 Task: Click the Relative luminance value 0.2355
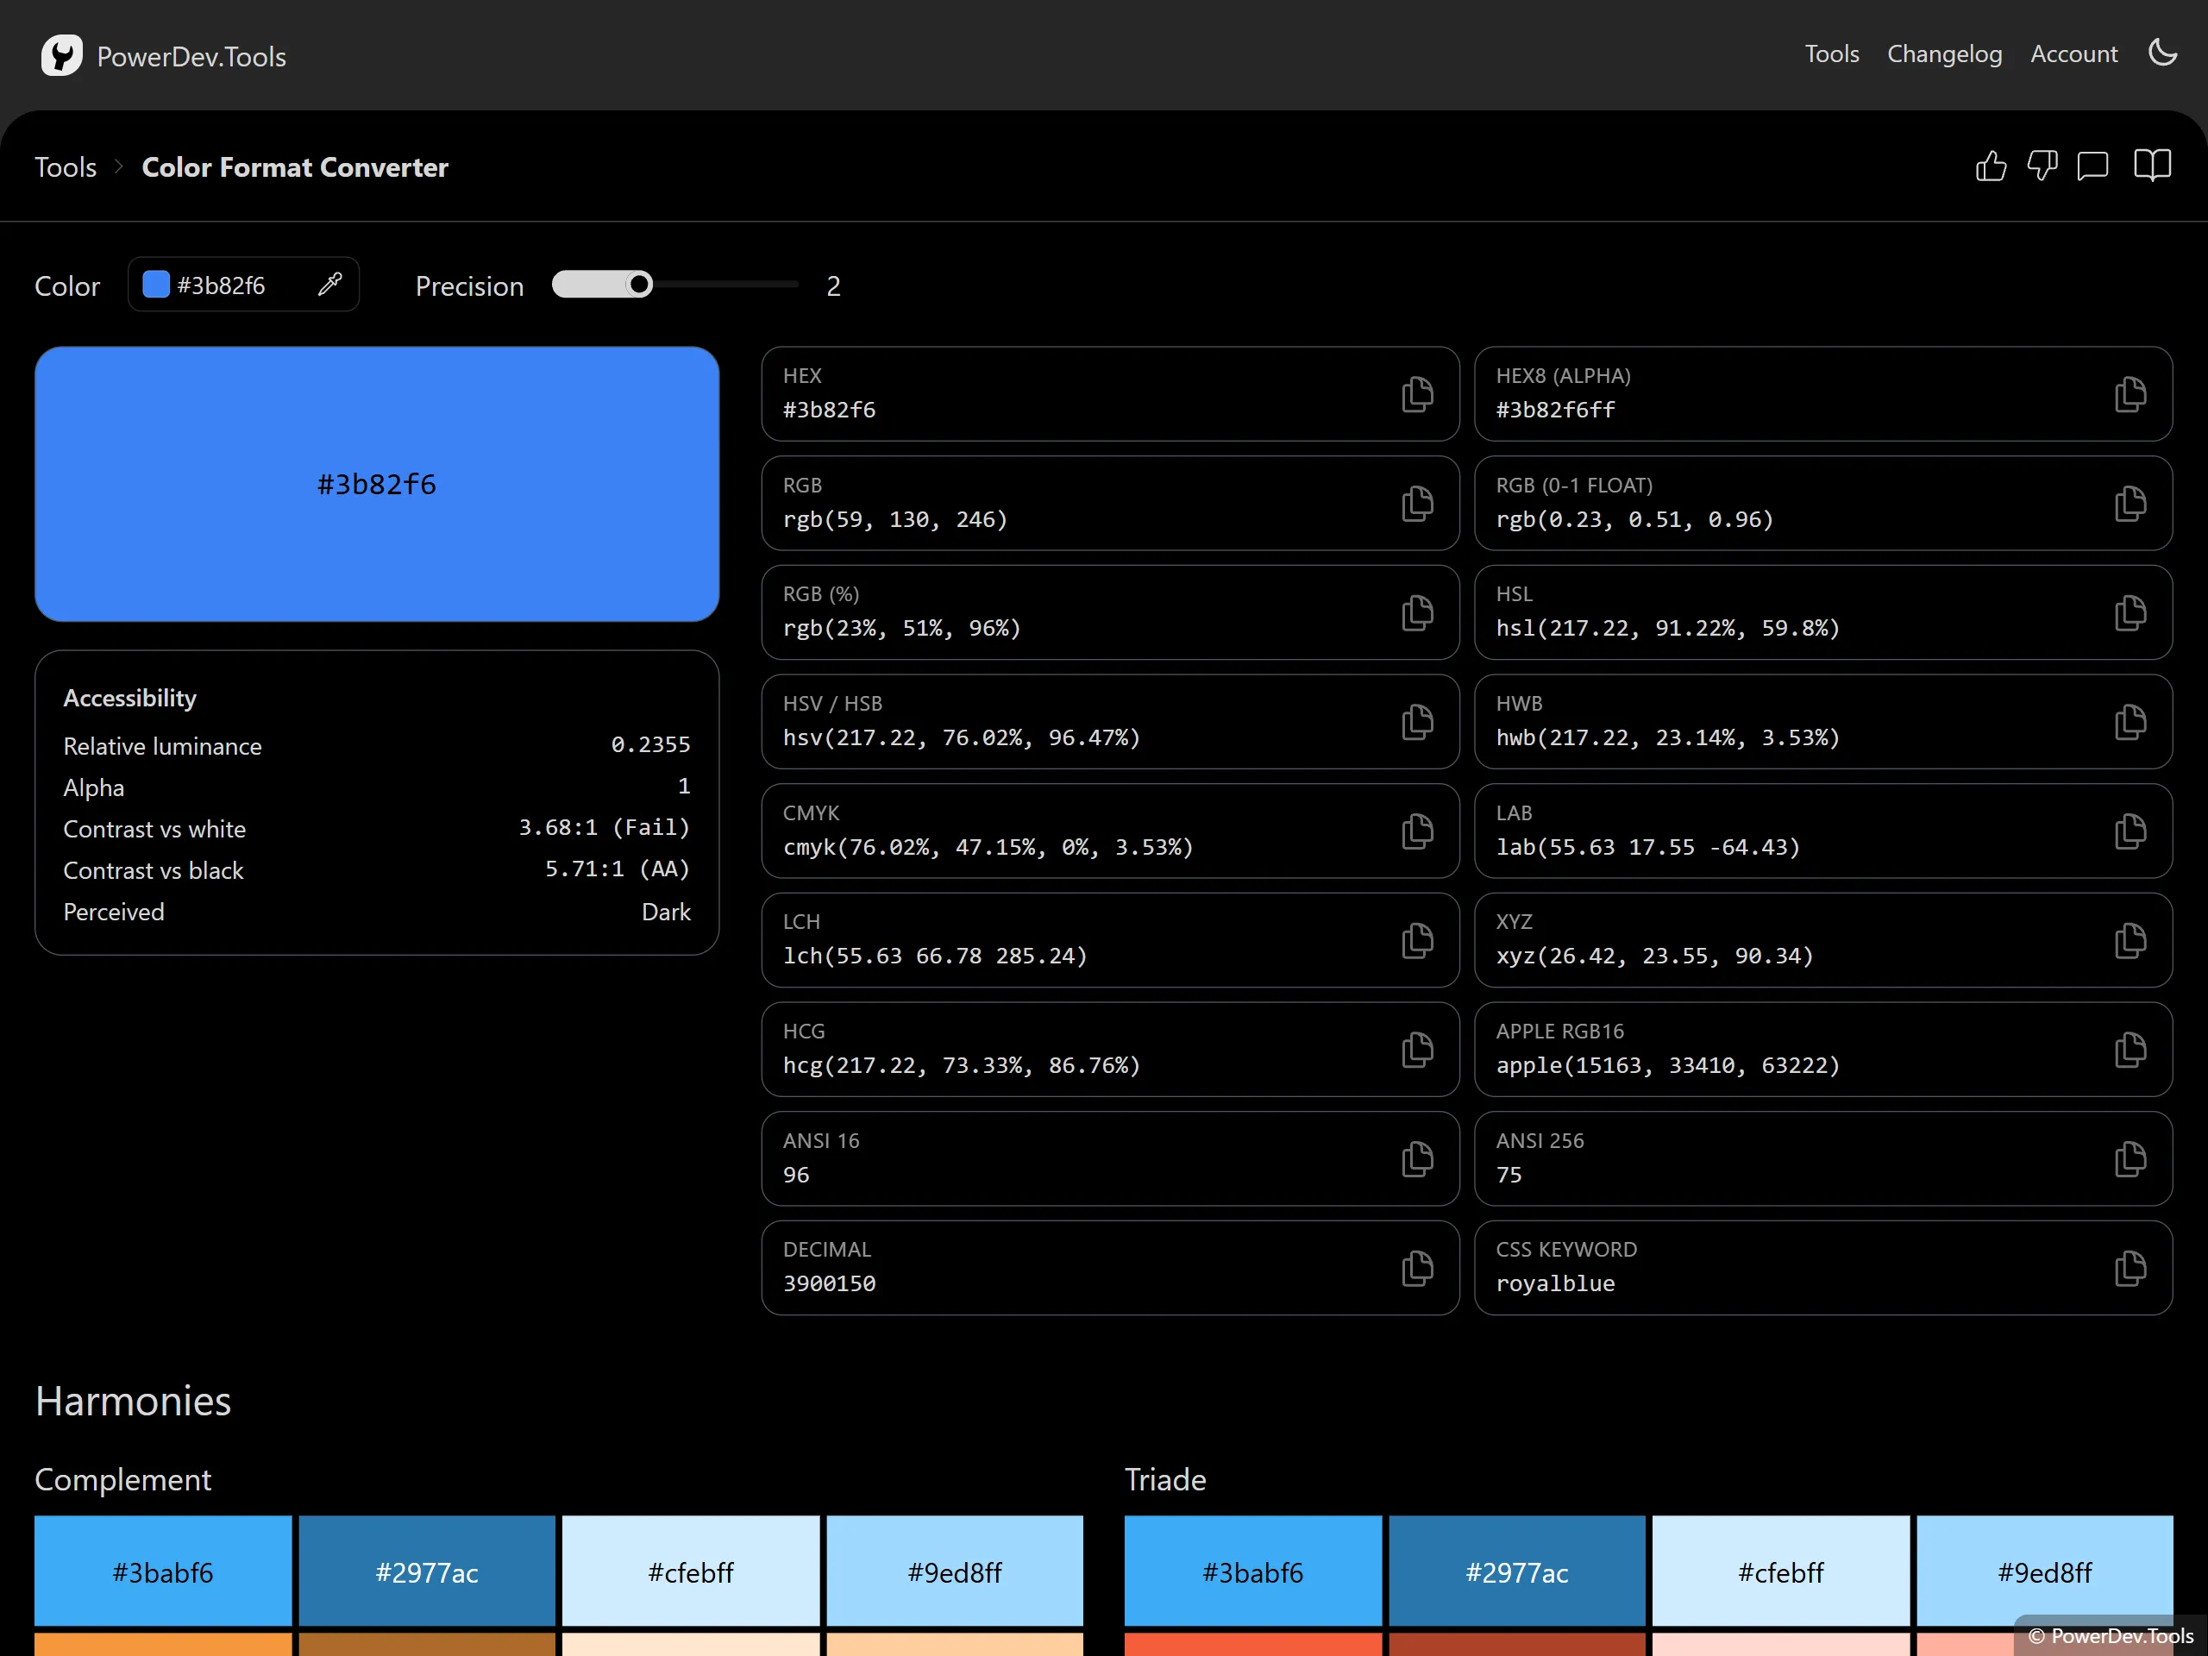pyautogui.click(x=649, y=744)
